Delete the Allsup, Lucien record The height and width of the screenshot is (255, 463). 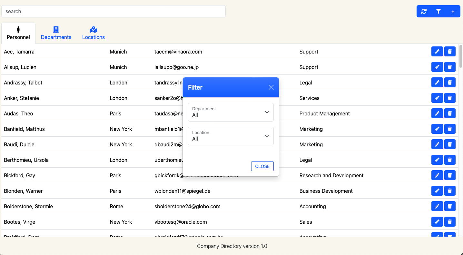pyautogui.click(x=450, y=67)
